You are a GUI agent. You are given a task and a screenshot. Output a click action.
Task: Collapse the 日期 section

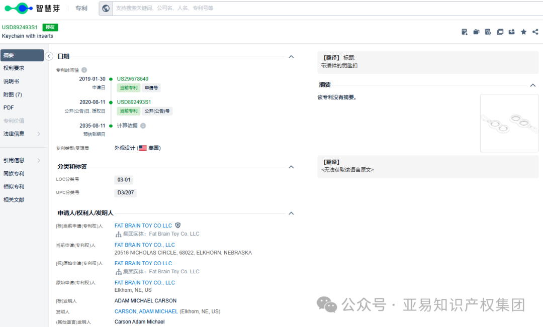(291, 57)
